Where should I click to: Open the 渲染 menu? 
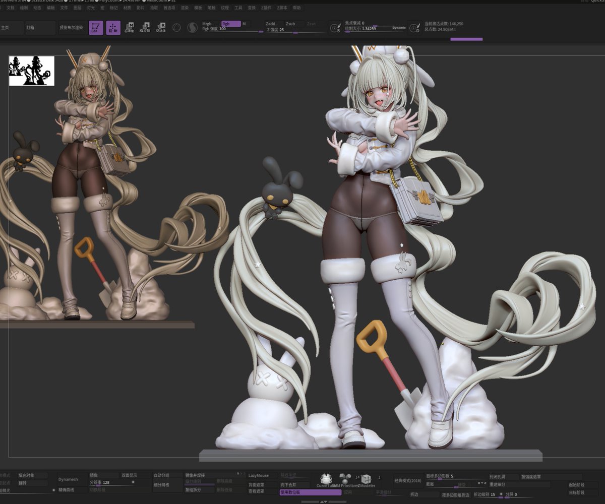coord(185,8)
